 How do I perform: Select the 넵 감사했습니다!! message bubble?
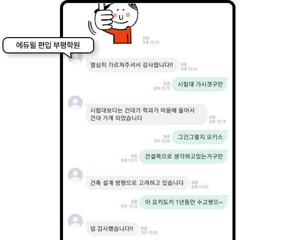112,229
